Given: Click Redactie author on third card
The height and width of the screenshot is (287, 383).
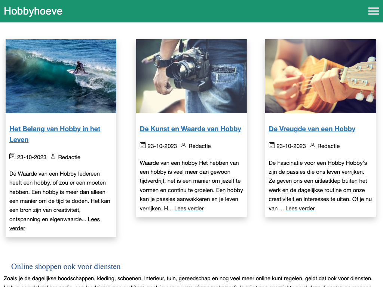Looking at the screenshot, I should click(328, 146).
